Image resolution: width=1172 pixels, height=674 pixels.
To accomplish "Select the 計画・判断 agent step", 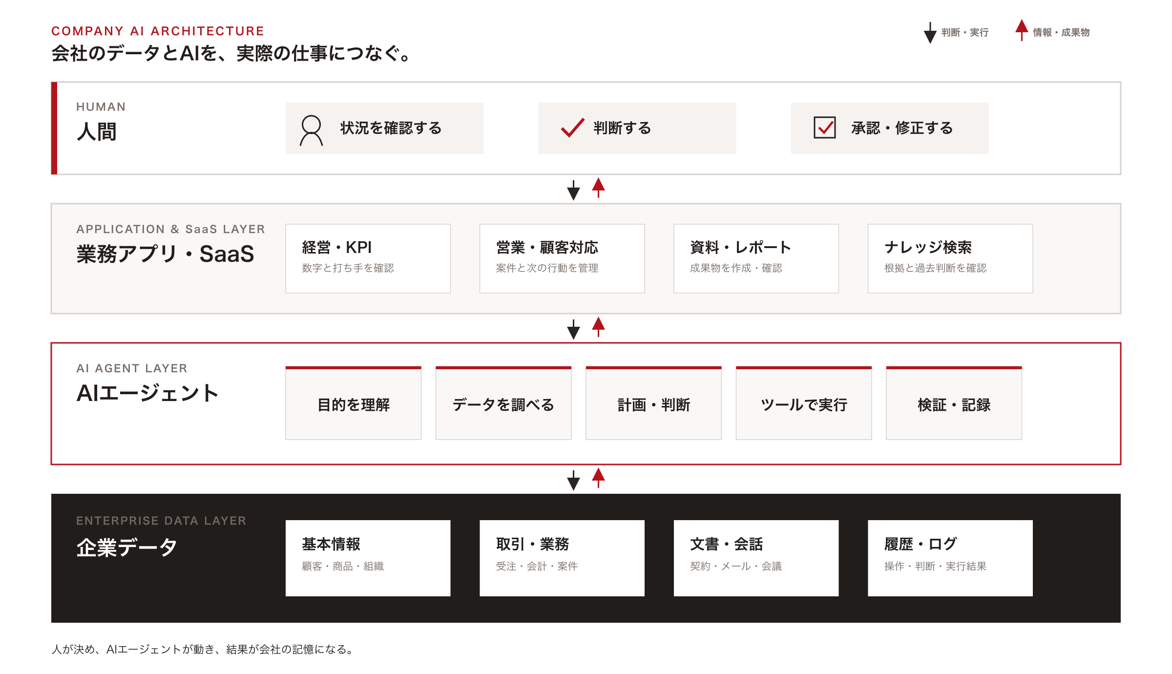I will pyautogui.click(x=654, y=403).
